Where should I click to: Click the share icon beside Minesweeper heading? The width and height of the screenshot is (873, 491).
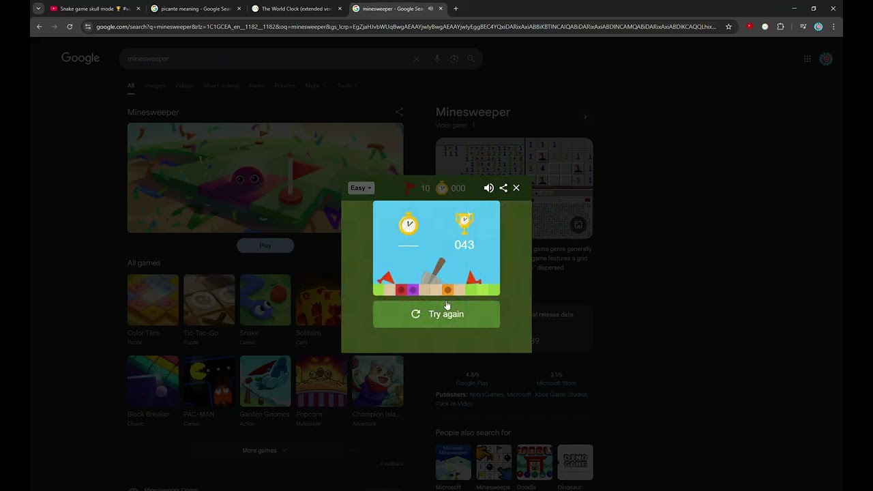(x=399, y=112)
